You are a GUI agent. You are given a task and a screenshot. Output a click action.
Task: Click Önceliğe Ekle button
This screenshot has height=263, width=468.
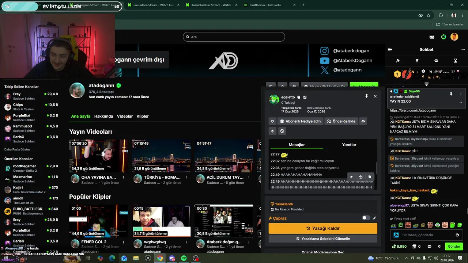(341, 121)
